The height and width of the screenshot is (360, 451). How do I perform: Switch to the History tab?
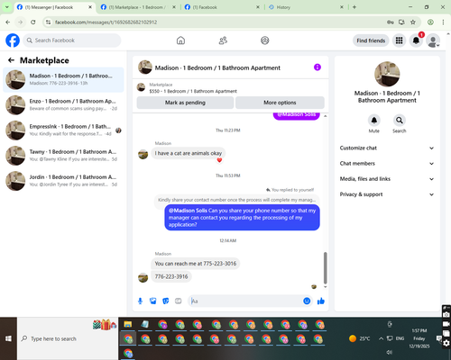tap(306, 7)
